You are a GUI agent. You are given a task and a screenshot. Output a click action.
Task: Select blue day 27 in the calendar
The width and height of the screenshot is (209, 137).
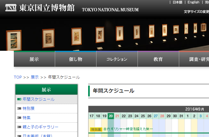click(x=156, y=116)
